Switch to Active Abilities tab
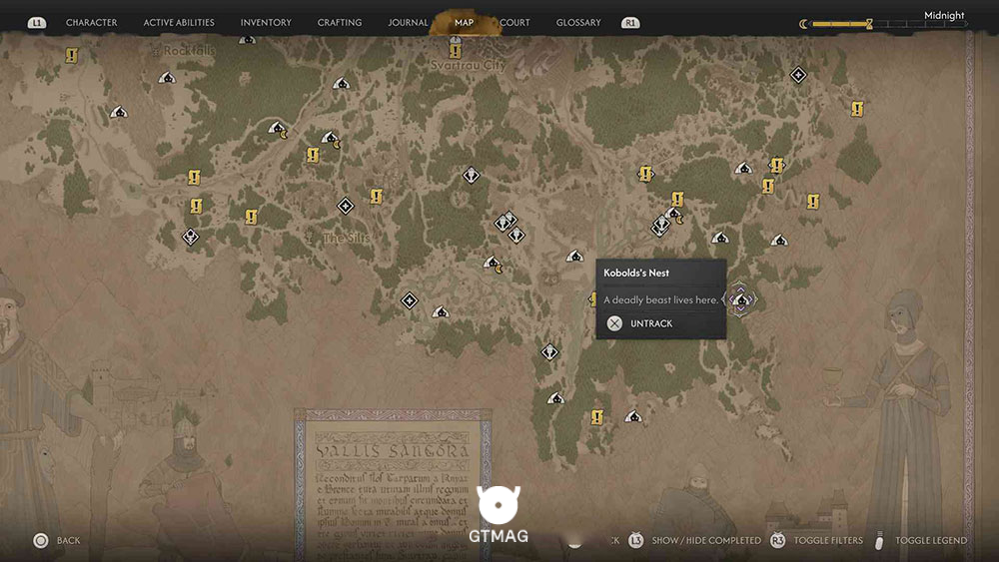 click(x=179, y=22)
